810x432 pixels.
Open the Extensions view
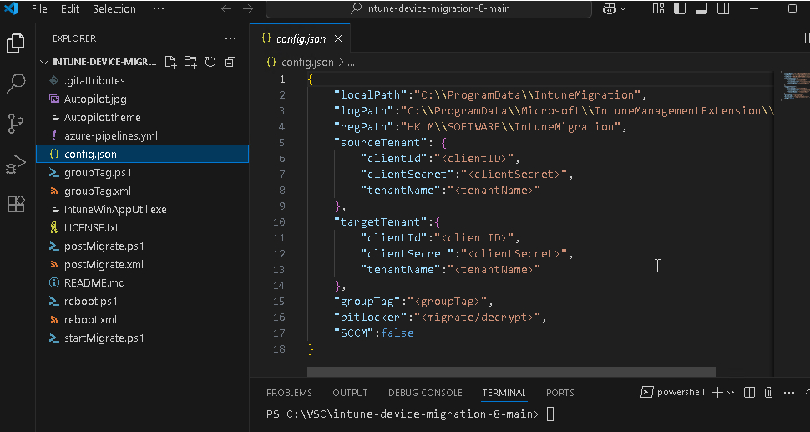click(x=16, y=204)
